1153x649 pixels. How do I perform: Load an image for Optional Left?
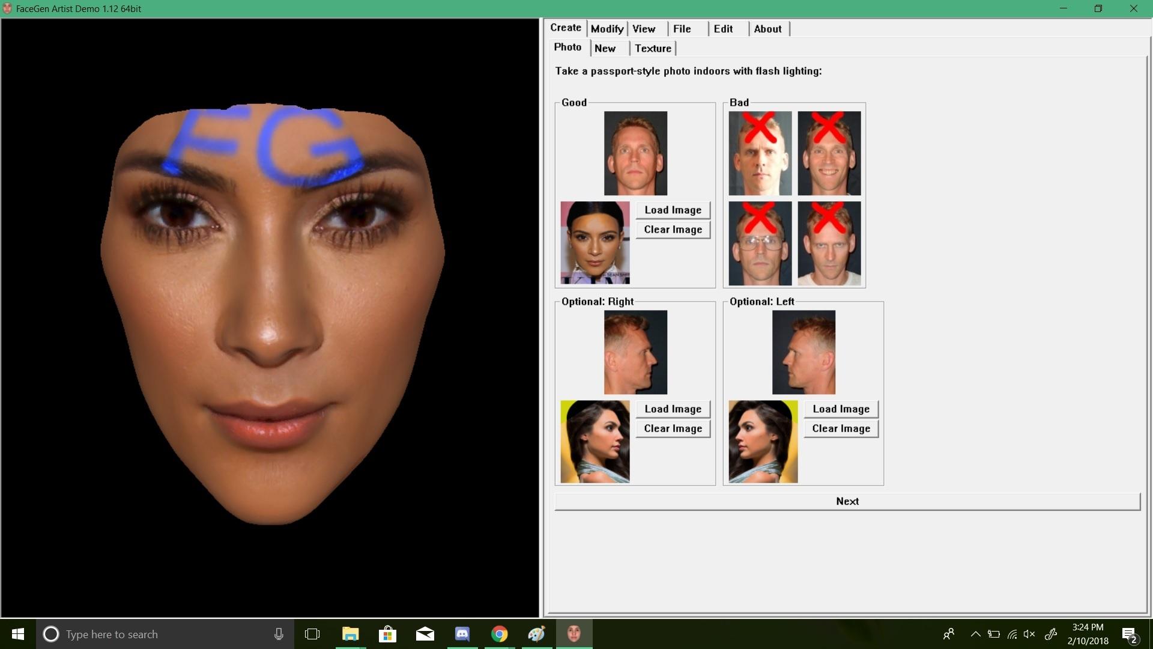tap(841, 409)
